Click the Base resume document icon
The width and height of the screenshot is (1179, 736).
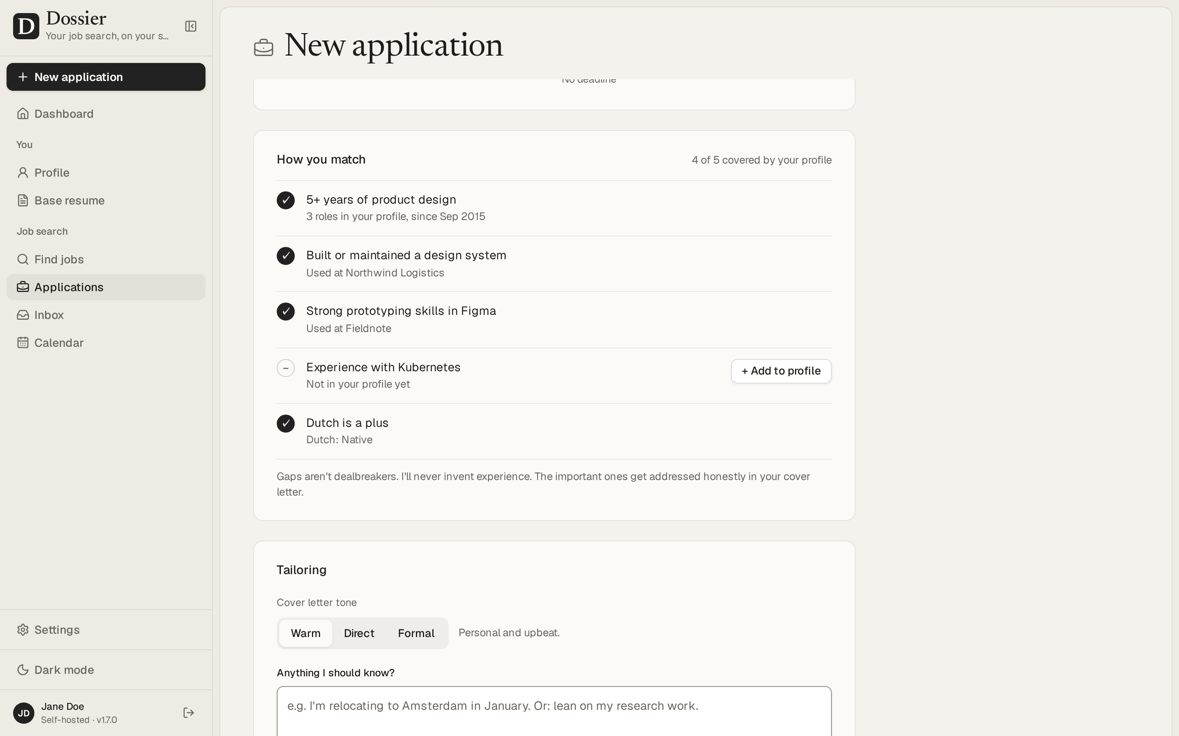click(x=23, y=200)
